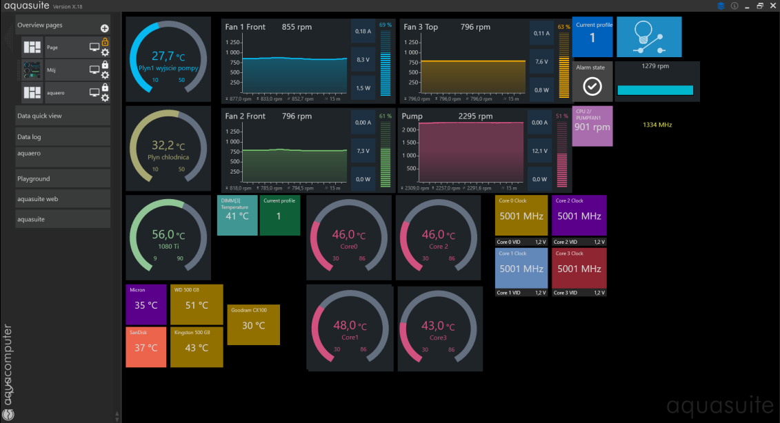Click the 1080 Ti temperature gauge
This screenshot has width=780, height=423.
point(168,238)
